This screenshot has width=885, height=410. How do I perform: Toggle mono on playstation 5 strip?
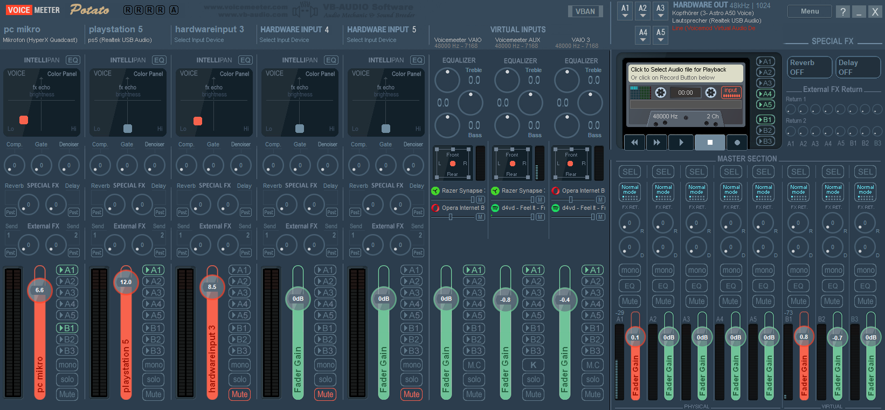tap(154, 365)
